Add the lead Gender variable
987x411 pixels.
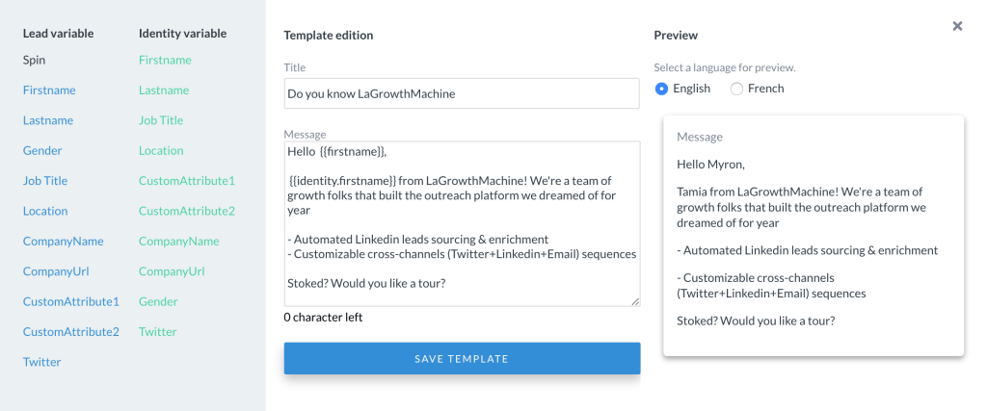click(x=42, y=151)
